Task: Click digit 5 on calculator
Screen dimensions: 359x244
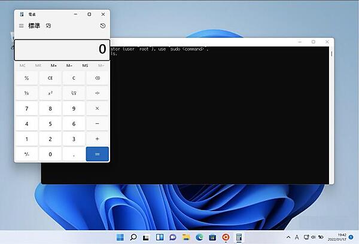Action: pos(50,124)
